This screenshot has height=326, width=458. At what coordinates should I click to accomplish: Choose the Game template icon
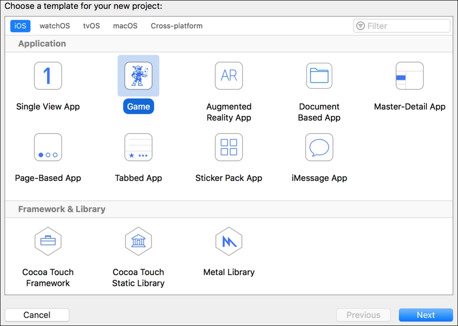(x=138, y=76)
